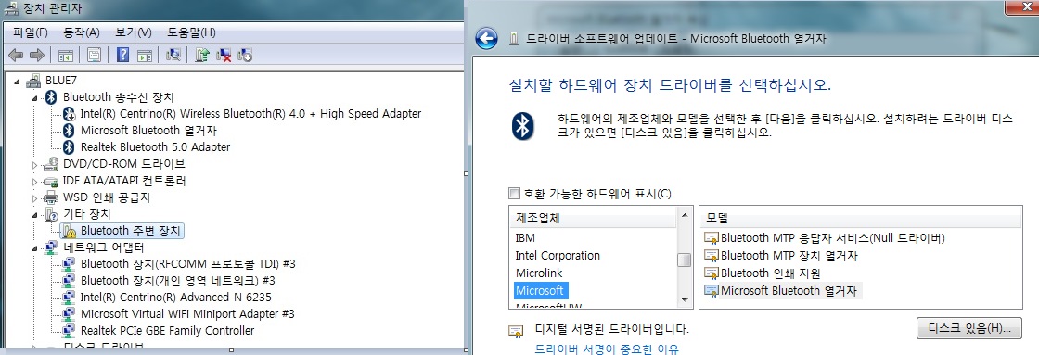Click the blue back arrow in driver update wizard
Image resolution: width=1039 pixels, height=355 pixels.
click(487, 38)
